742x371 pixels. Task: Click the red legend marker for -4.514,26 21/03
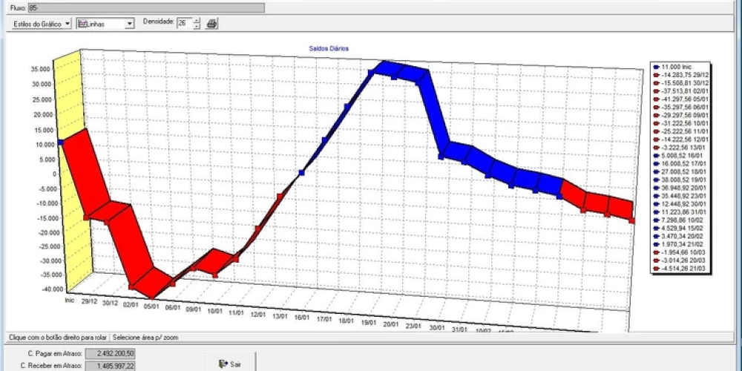coord(657,269)
